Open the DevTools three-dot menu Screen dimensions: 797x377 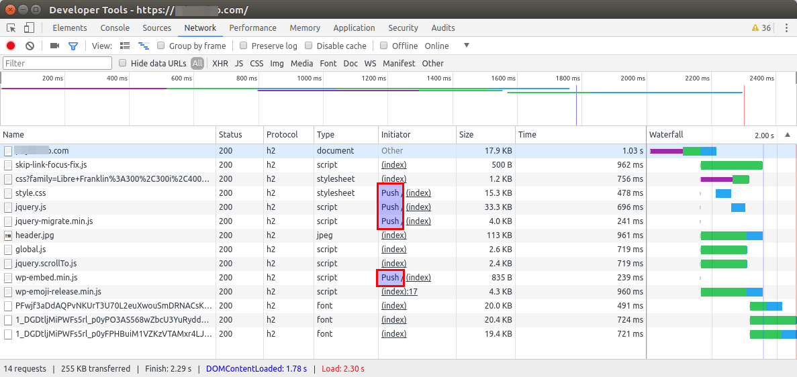click(786, 28)
